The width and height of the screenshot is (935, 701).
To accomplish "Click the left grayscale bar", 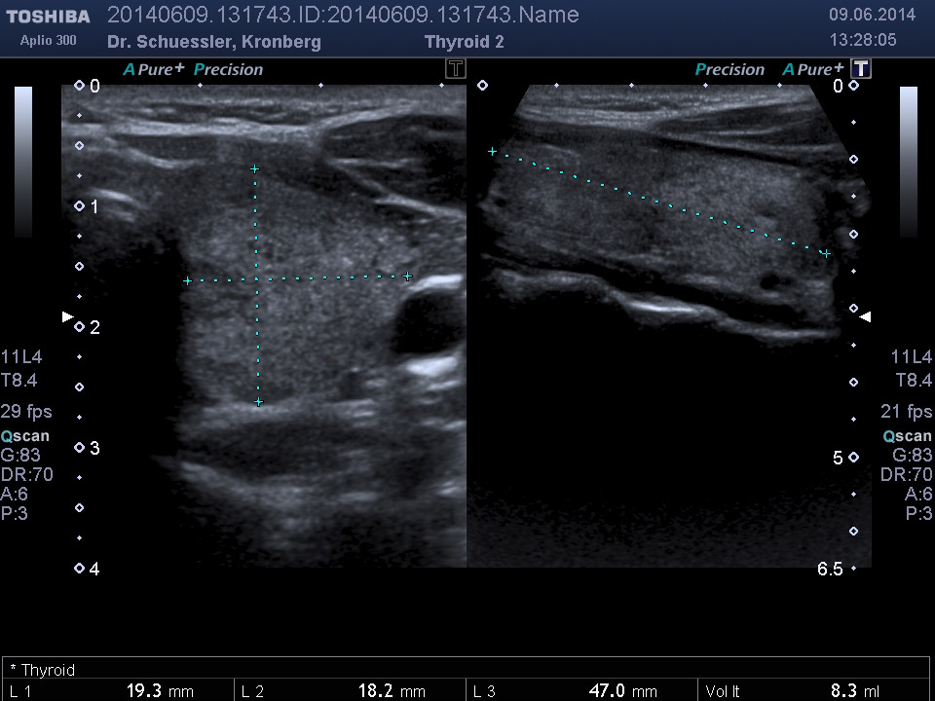I will (x=23, y=162).
